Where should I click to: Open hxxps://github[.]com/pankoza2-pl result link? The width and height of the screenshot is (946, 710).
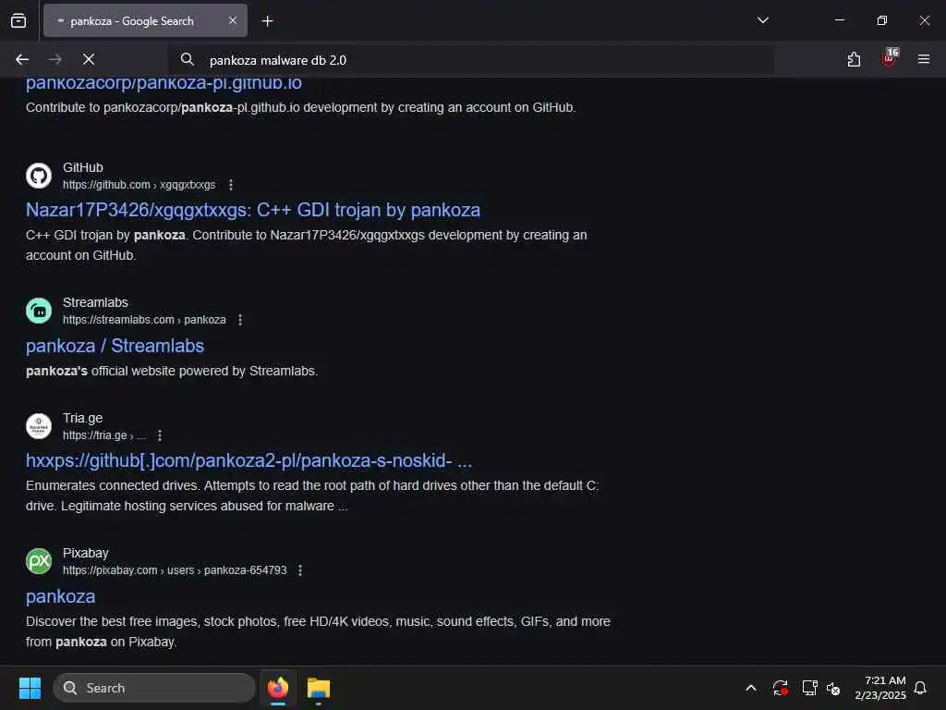click(x=249, y=460)
